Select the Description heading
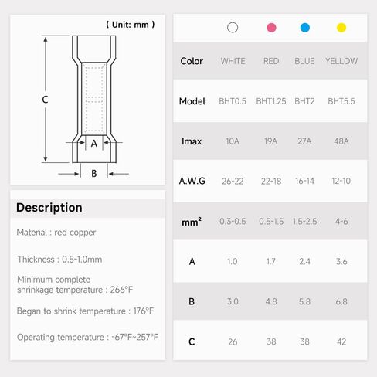The width and height of the screenshot is (377, 377). click(49, 208)
